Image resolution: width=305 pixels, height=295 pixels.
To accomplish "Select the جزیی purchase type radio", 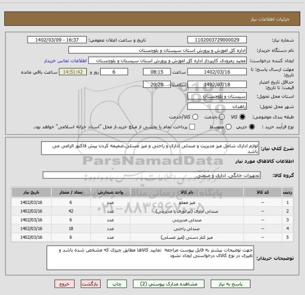I will pos(252,127).
